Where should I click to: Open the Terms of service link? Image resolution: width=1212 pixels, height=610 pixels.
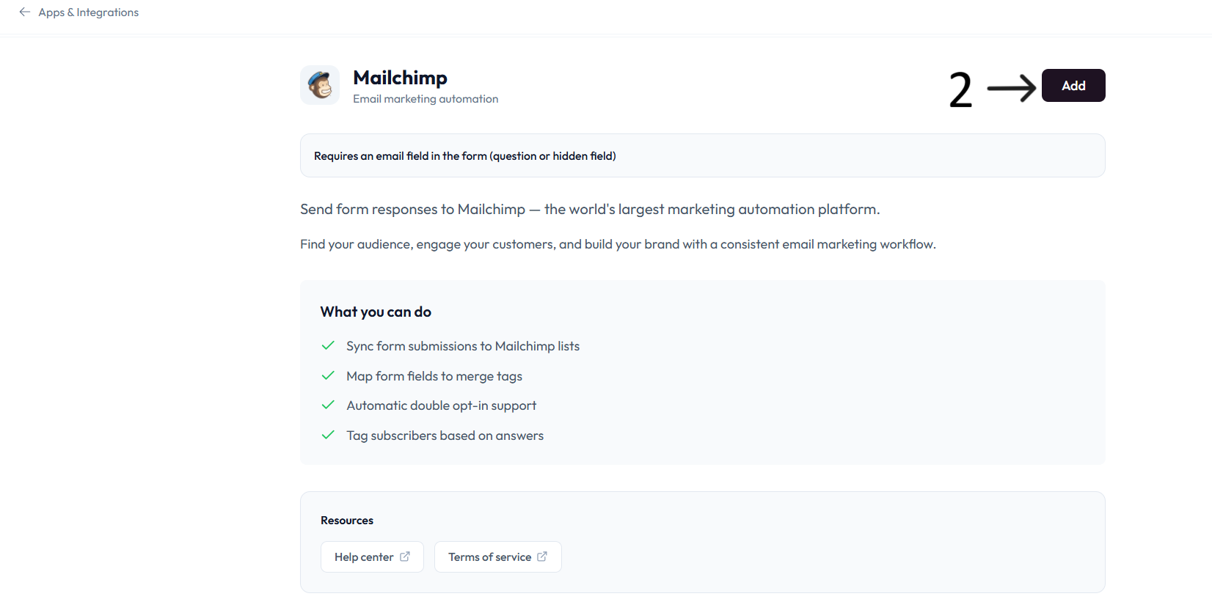coord(498,557)
